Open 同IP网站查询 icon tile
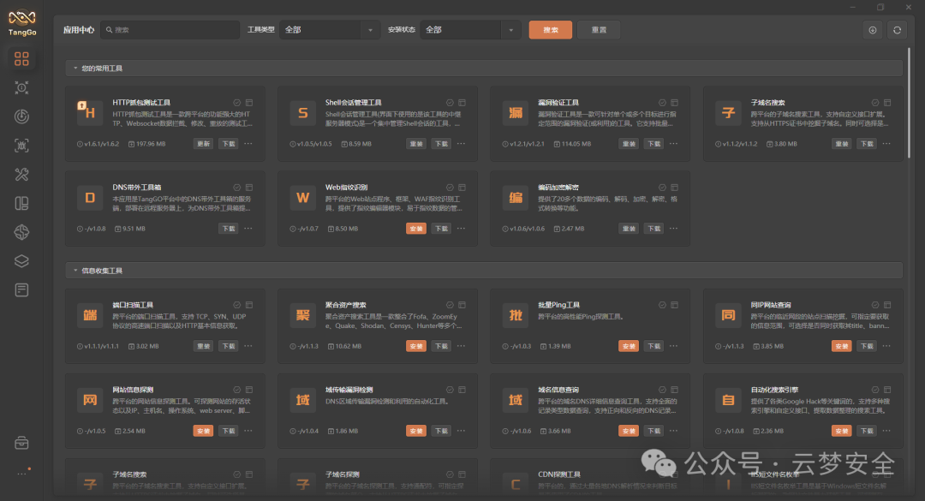Viewport: 925px width, 501px height. tap(728, 314)
